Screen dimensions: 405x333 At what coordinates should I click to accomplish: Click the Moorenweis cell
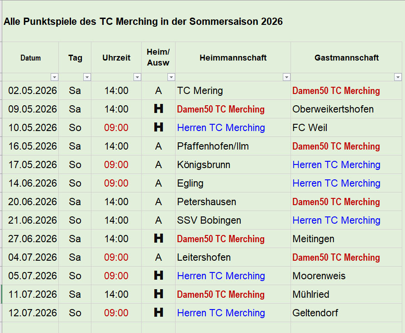(x=319, y=276)
